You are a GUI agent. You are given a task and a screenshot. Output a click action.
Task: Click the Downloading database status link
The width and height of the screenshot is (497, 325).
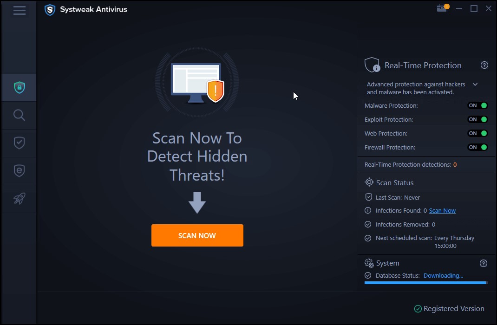(x=443, y=275)
